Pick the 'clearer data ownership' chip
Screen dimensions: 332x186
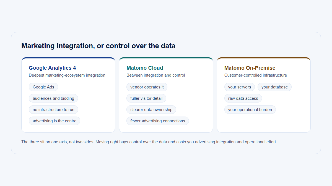point(151,110)
